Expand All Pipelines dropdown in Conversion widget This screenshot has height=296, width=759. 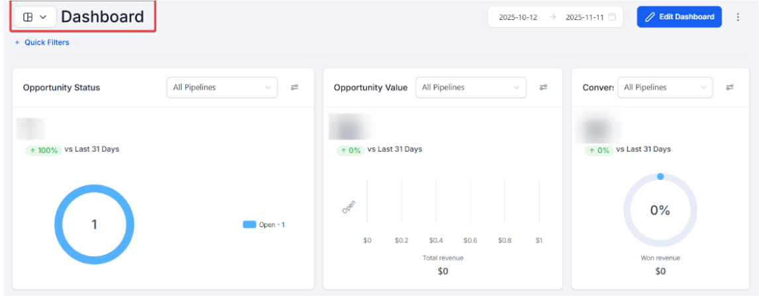click(x=665, y=87)
